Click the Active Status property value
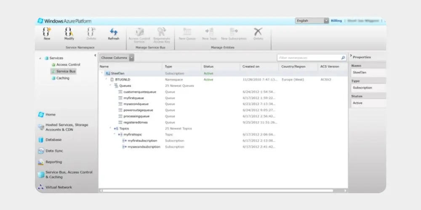This screenshot has width=421, height=210. pos(368,103)
